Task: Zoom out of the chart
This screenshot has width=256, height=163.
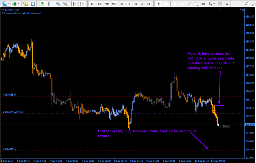Action: (65, 4)
